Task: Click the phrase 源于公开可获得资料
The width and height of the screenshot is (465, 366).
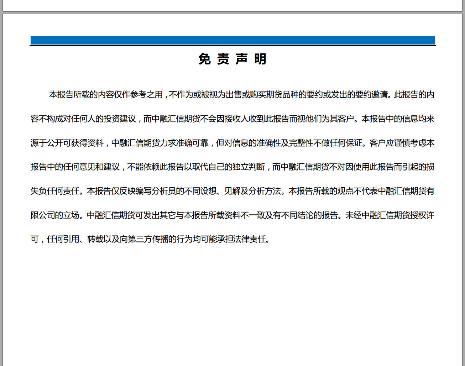Action: click(x=67, y=143)
